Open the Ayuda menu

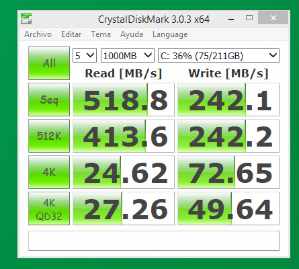132,34
